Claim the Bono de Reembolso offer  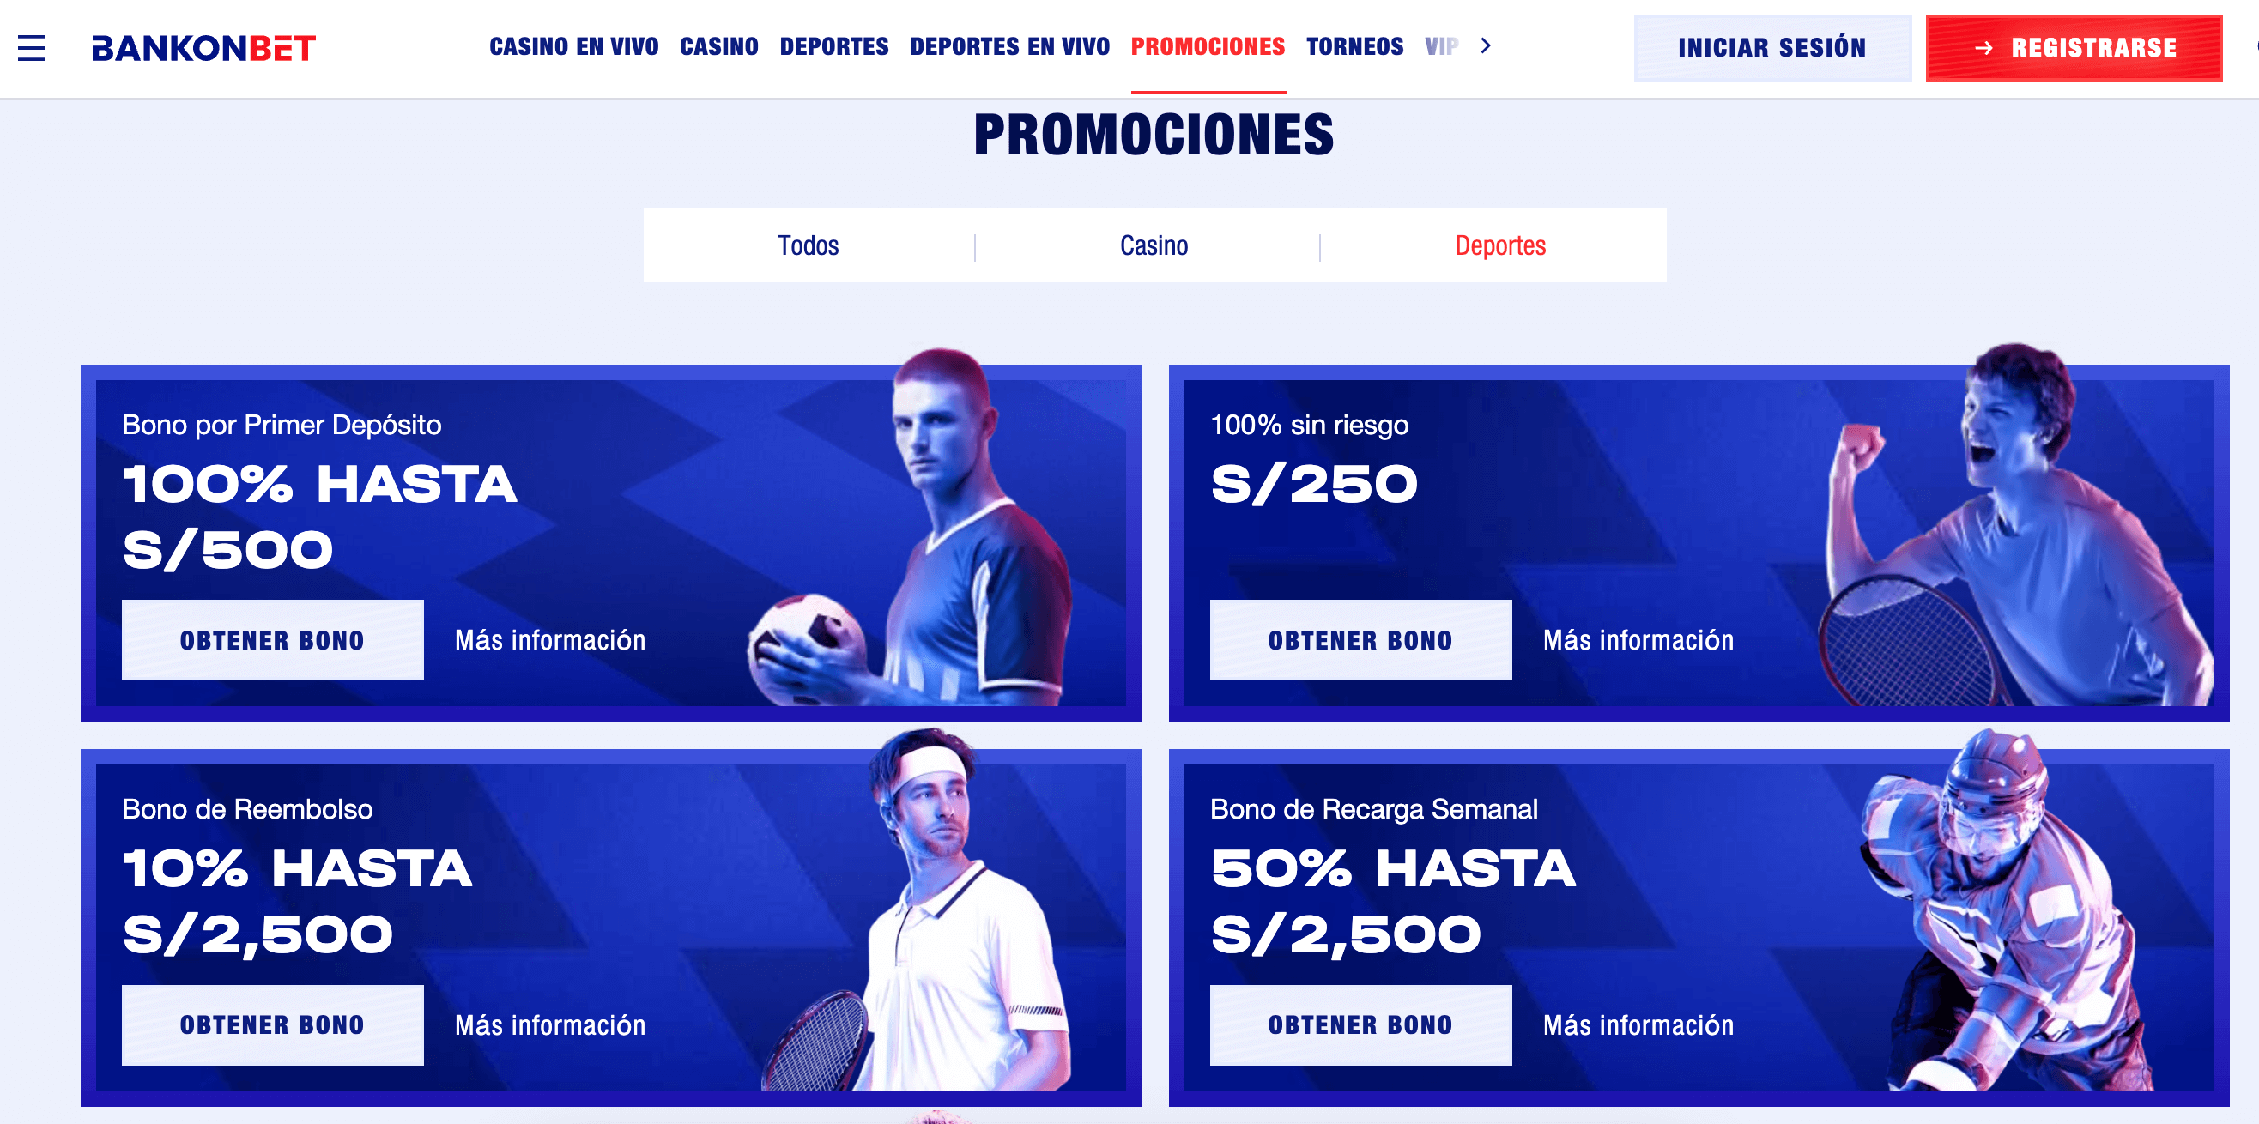point(273,1025)
